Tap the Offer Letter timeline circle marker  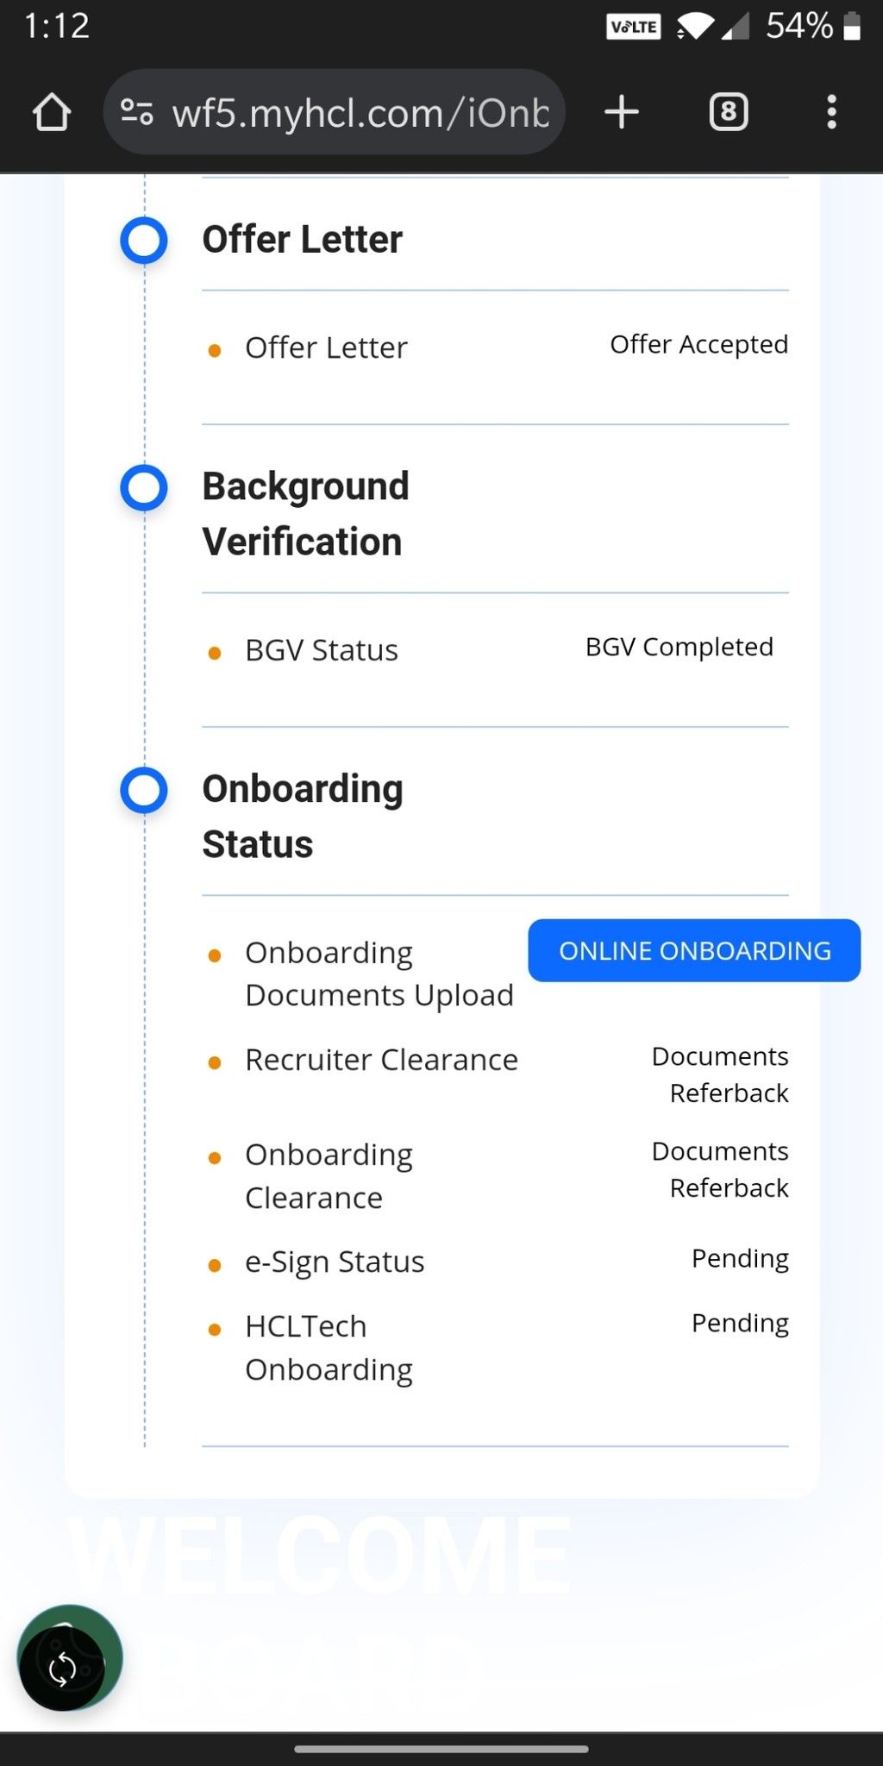143,241
